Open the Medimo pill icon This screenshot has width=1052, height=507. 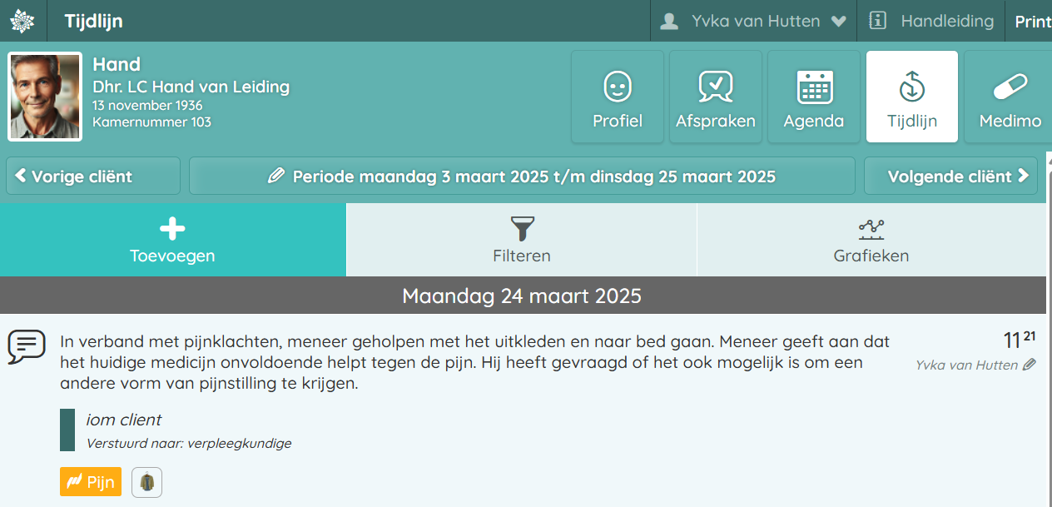(1010, 86)
